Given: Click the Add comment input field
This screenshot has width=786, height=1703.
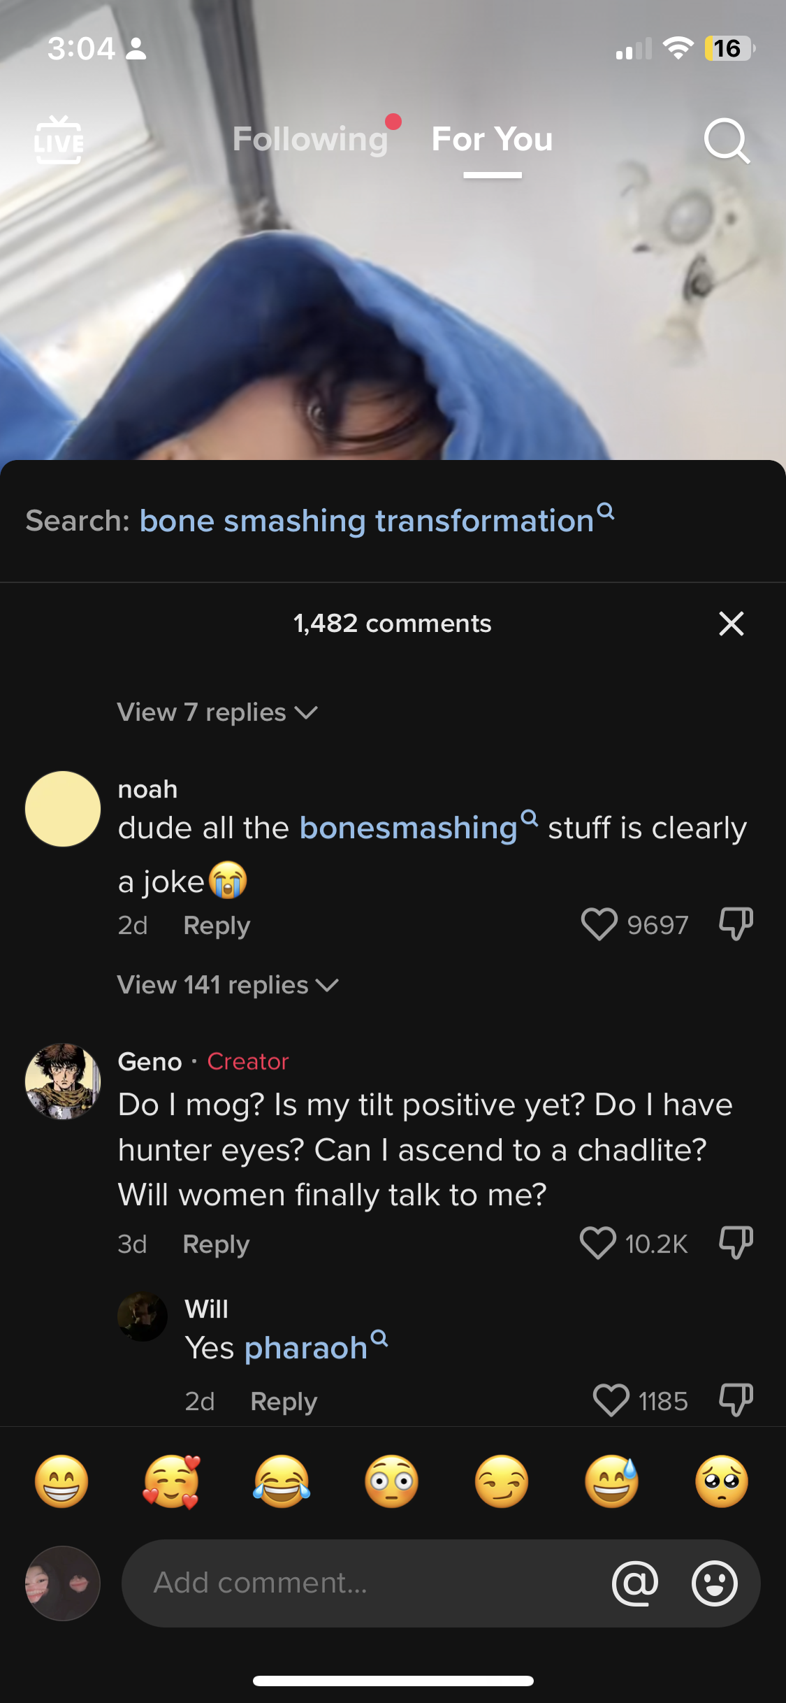Looking at the screenshot, I should tap(363, 1583).
